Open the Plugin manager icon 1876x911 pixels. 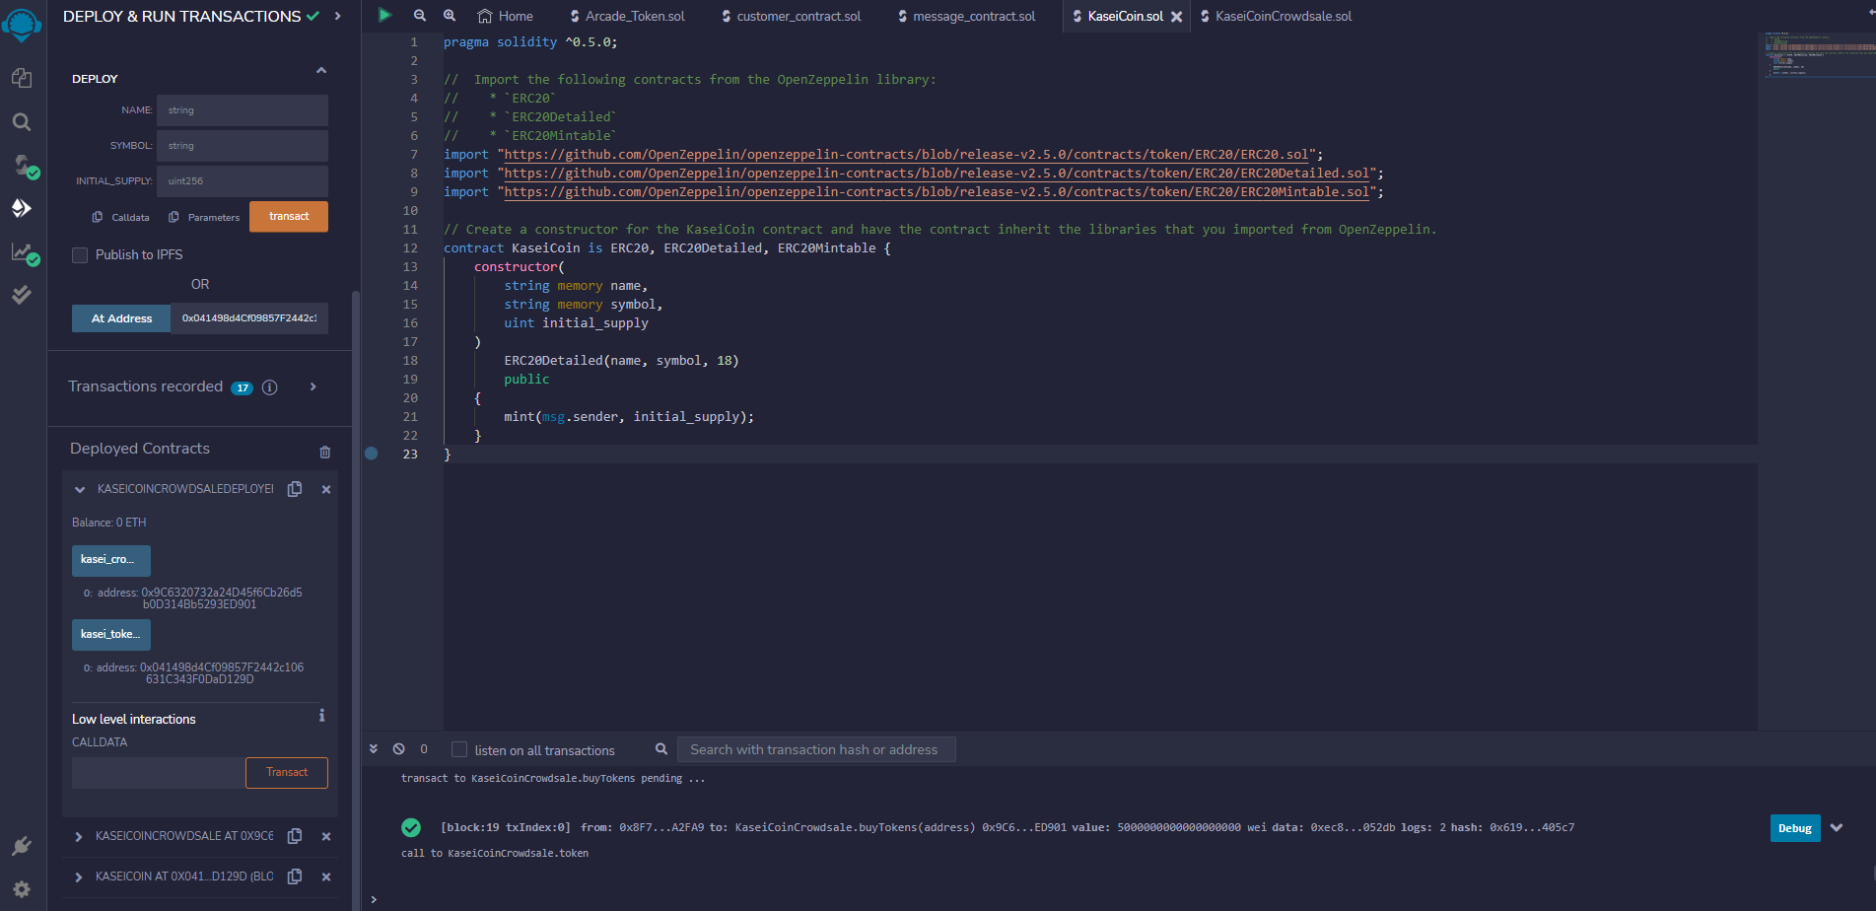[x=22, y=846]
